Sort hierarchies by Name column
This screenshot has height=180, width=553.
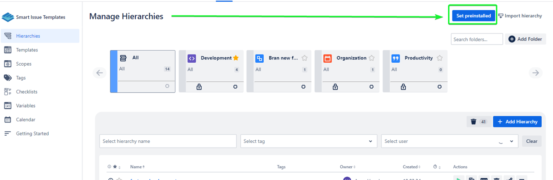[137, 167]
